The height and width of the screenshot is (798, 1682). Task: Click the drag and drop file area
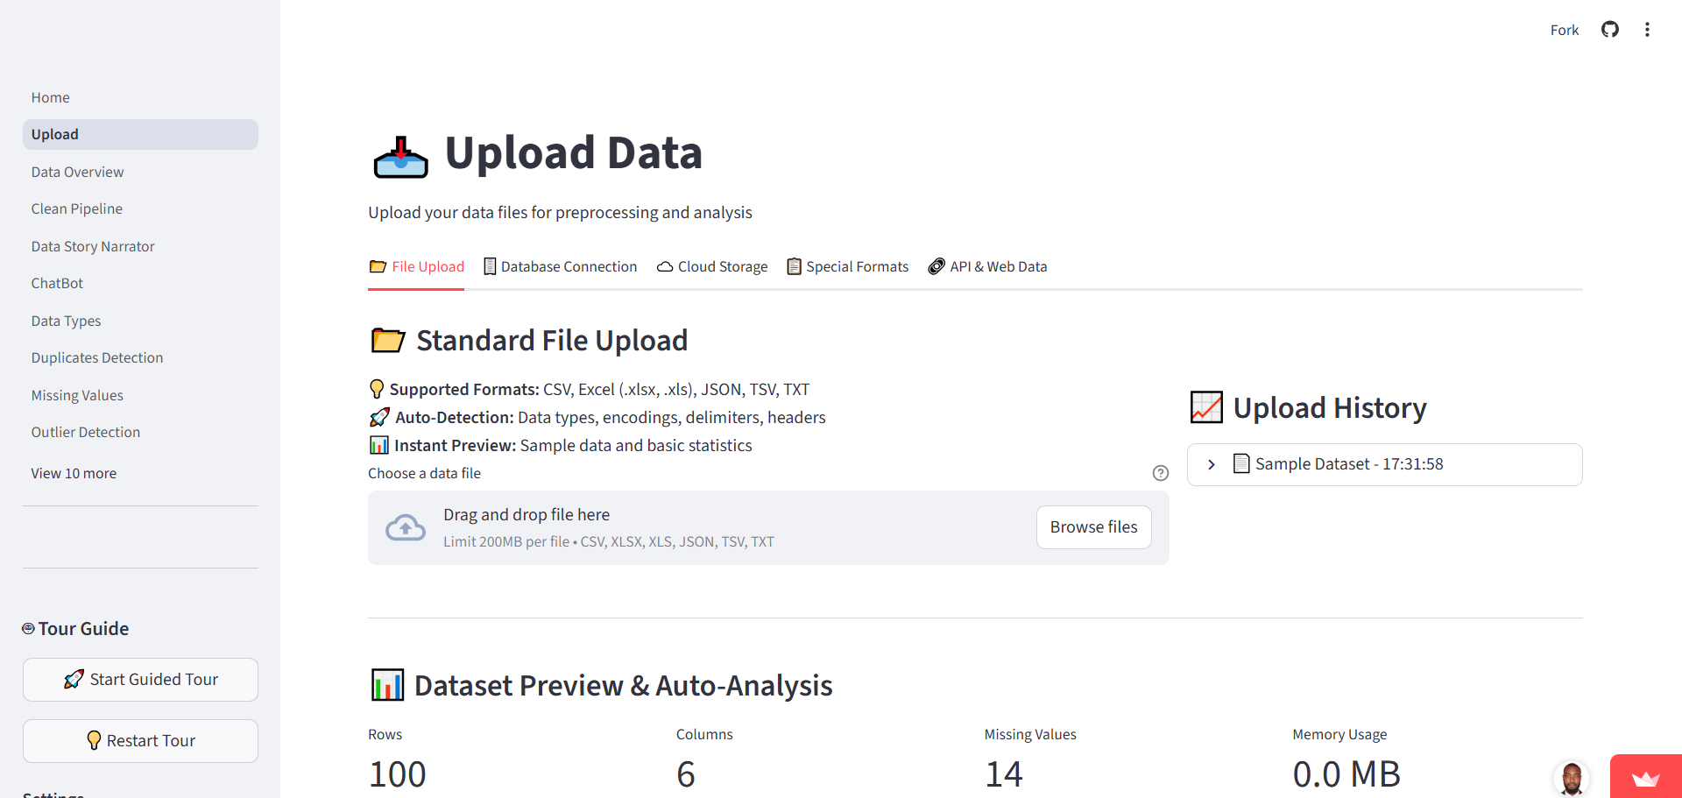point(701,527)
